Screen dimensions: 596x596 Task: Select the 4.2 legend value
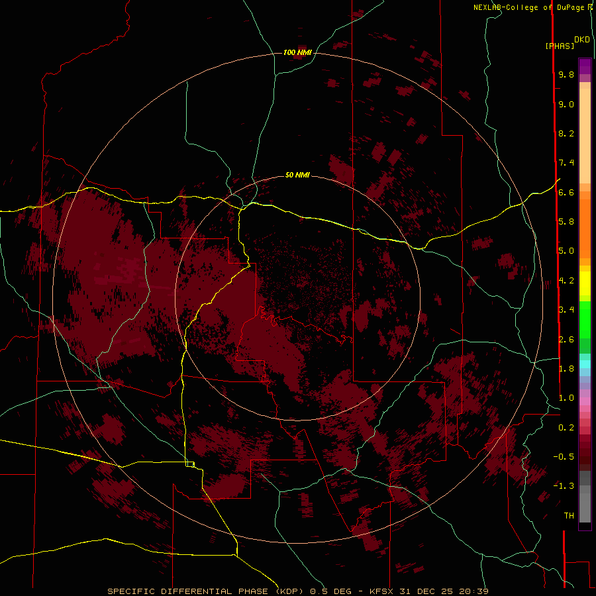point(566,281)
